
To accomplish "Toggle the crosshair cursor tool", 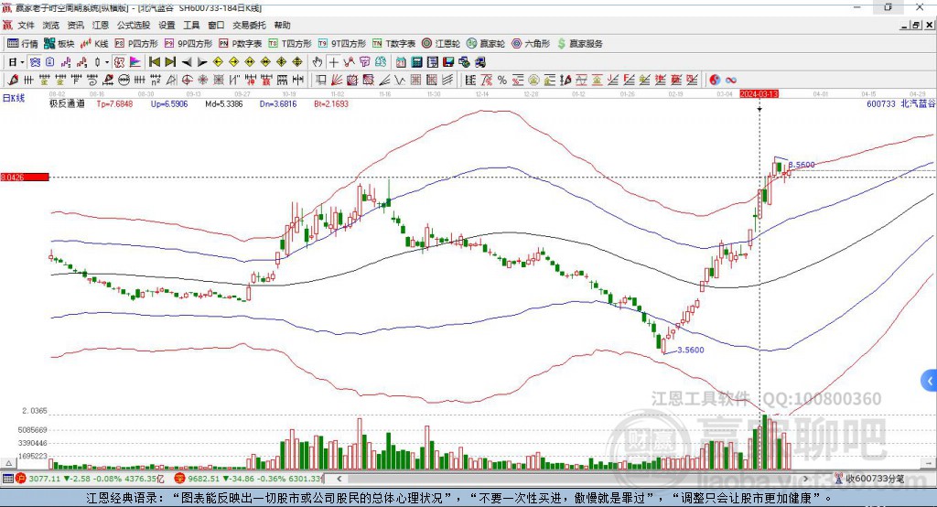I will click(x=333, y=61).
